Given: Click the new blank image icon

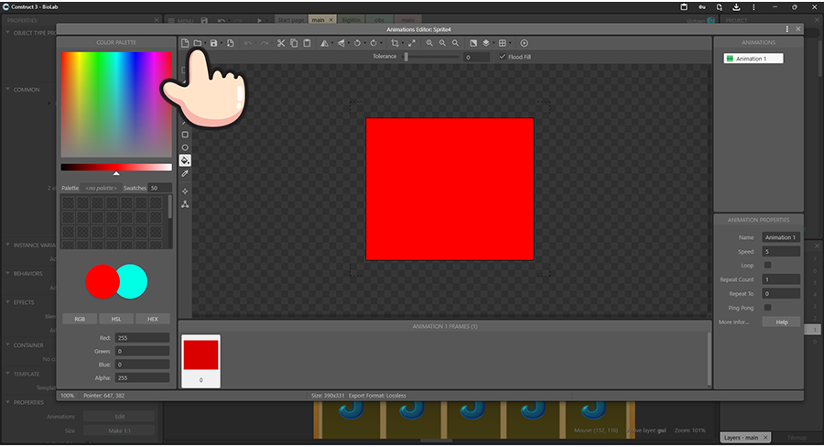Looking at the screenshot, I should pyautogui.click(x=185, y=43).
